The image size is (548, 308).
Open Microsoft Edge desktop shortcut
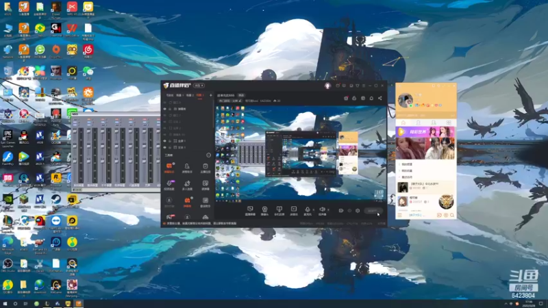point(8,244)
